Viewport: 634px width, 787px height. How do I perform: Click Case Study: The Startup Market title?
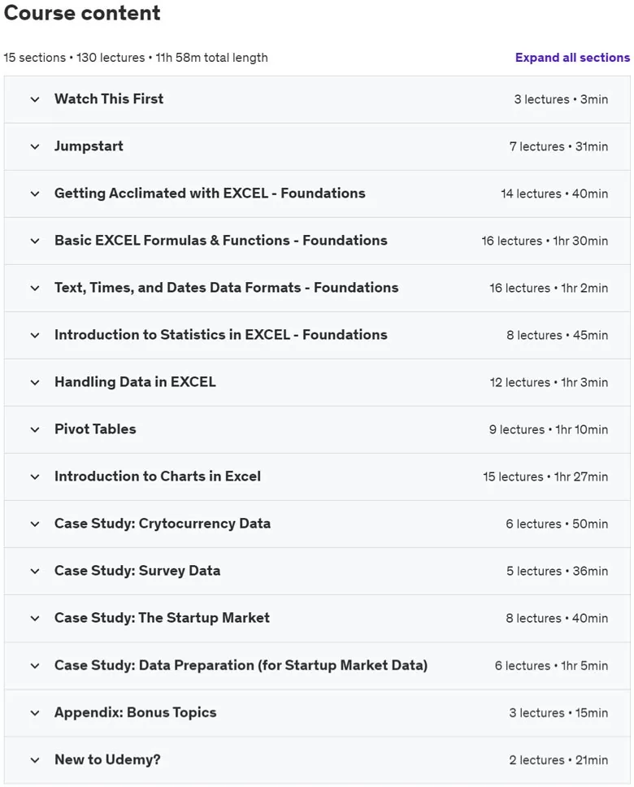[x=162, y=618]
